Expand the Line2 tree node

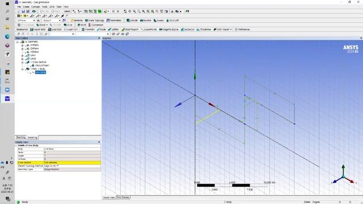click(23, 59)
